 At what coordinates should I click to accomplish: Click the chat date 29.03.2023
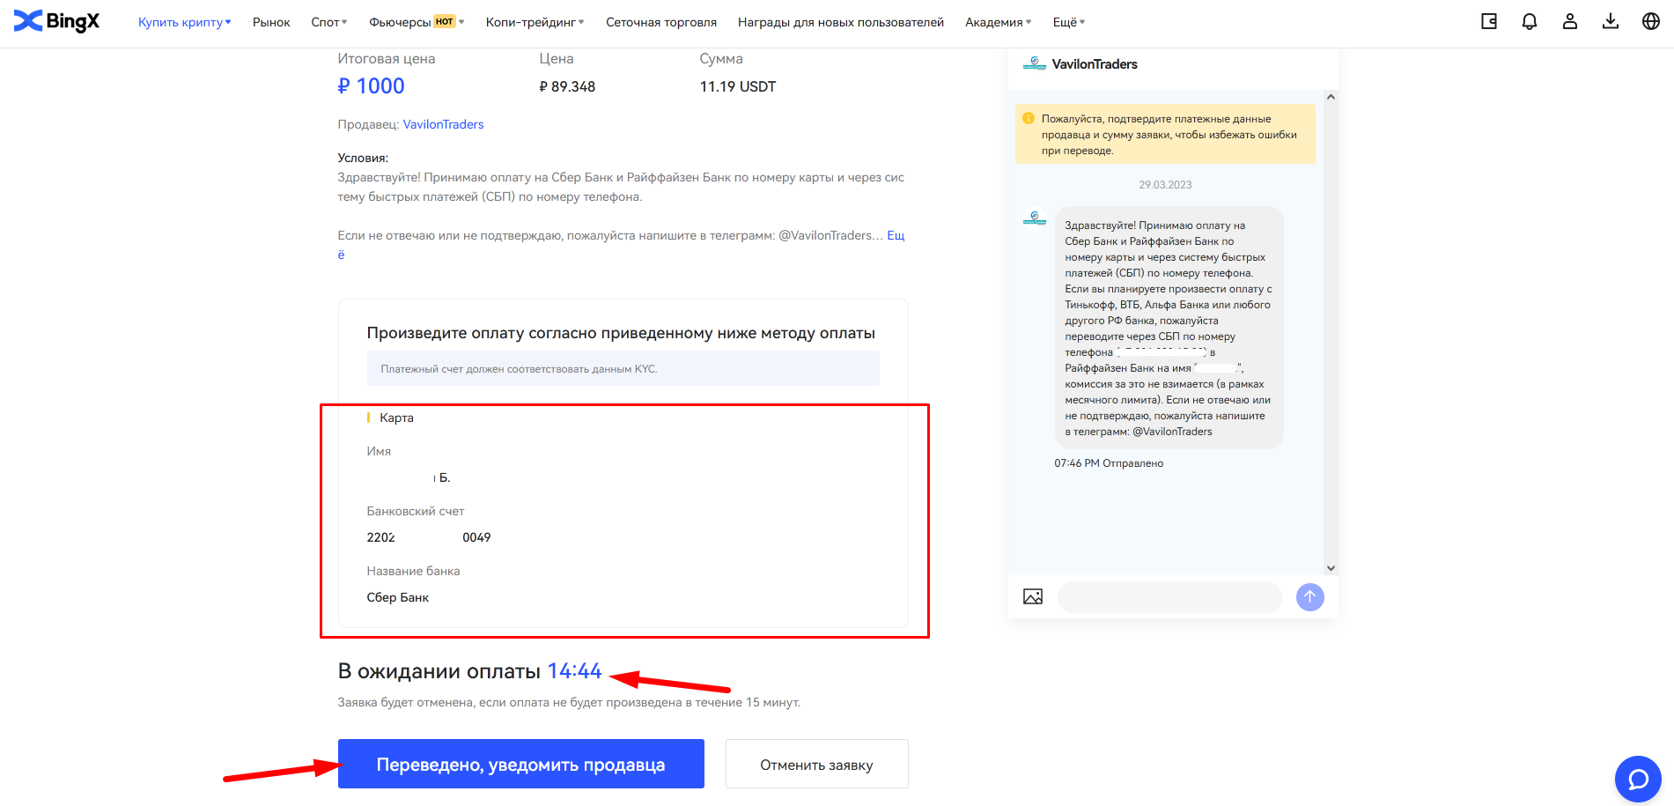[x=1165, y=185]
